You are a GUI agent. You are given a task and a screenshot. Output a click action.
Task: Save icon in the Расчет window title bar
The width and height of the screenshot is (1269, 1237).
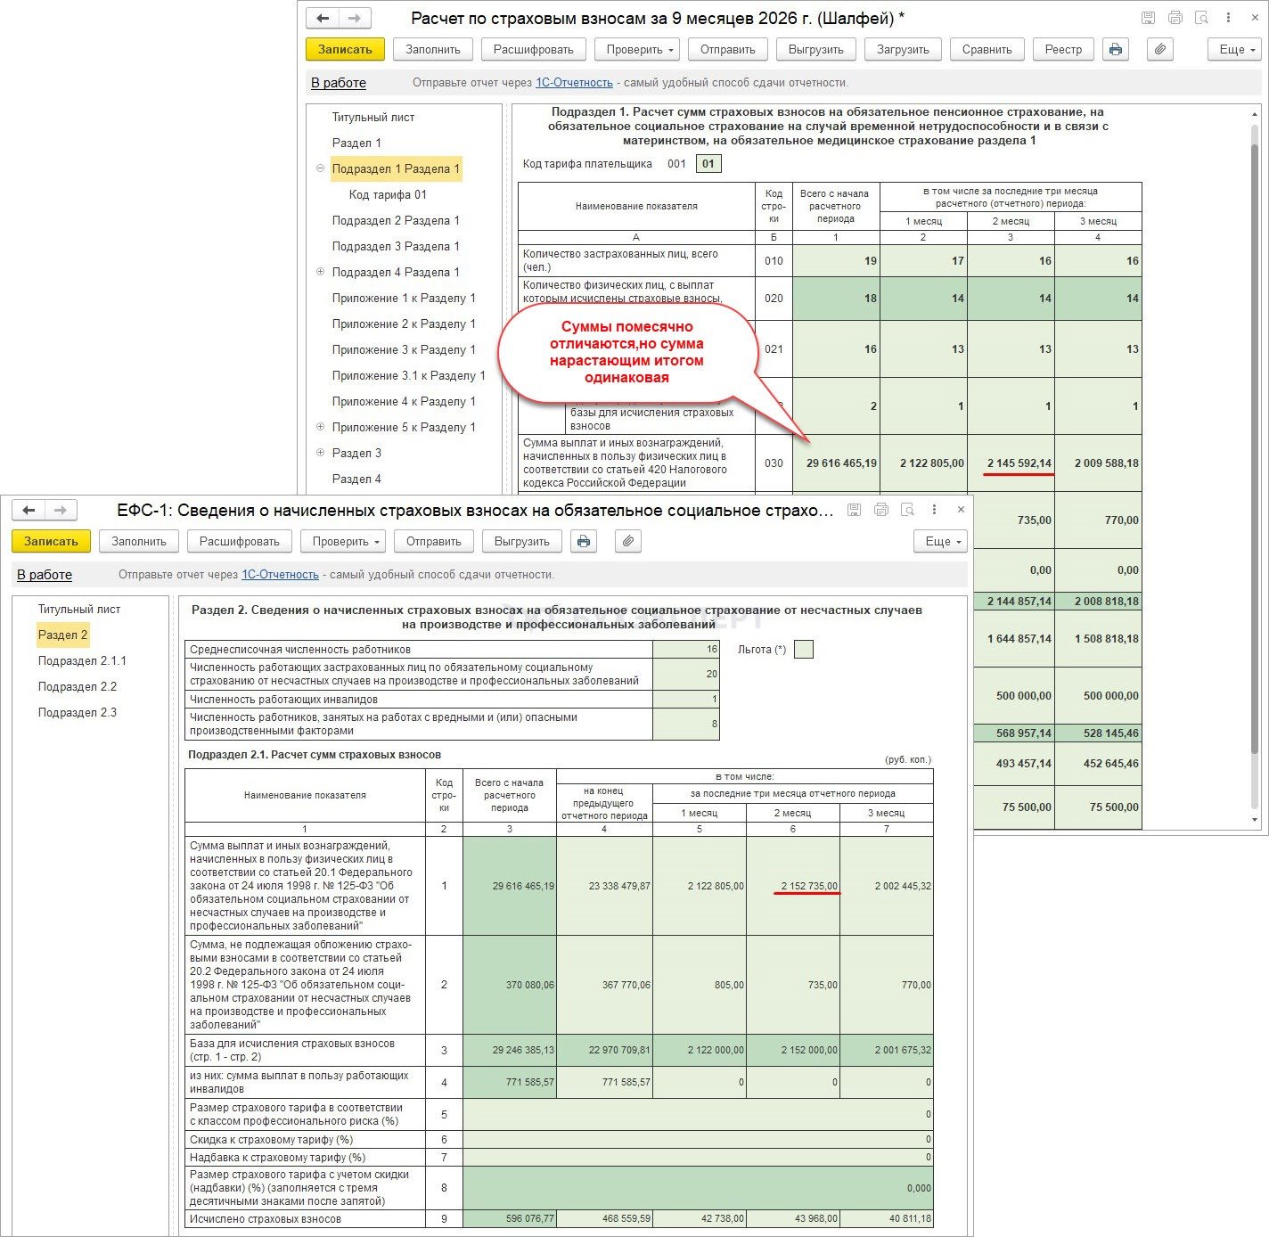pos(1148,18)
